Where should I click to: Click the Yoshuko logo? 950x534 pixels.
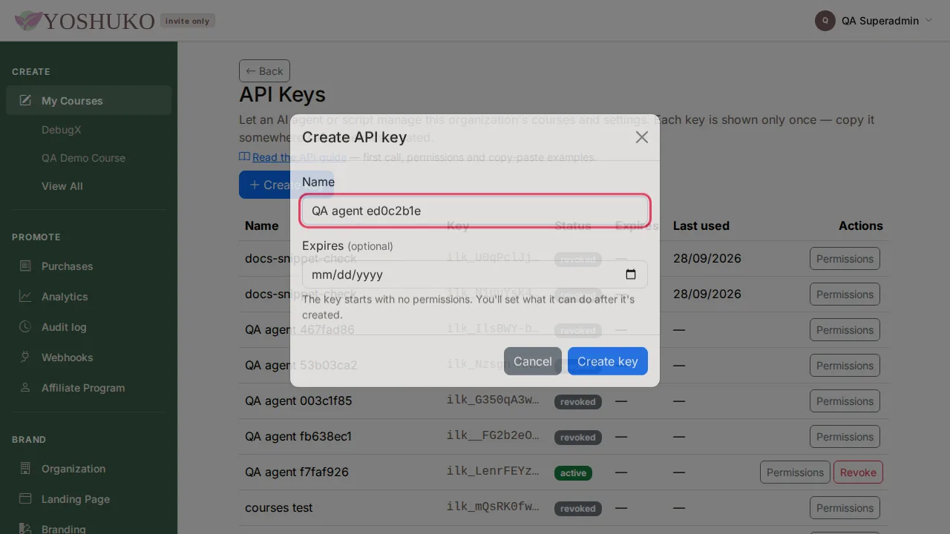[x=85, y=21]
